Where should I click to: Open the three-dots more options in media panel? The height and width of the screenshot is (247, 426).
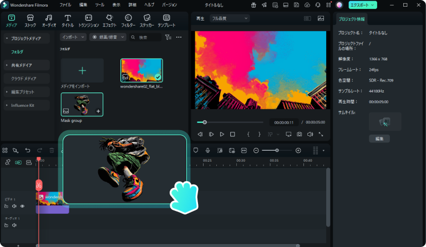(x=179, y=37)
